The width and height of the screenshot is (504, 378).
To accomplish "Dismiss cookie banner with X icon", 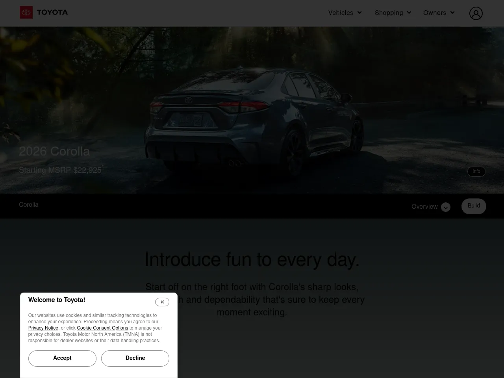I will coord(162,302).
